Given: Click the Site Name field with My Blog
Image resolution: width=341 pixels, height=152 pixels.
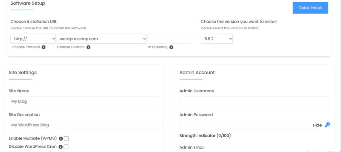Looking at the screenshot, I should pos(84,101).
